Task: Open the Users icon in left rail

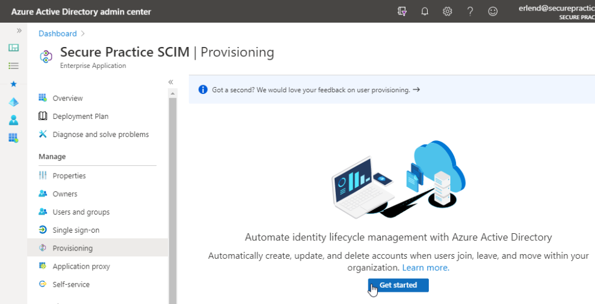Action: pyautogui.click(x=13, y=120)
